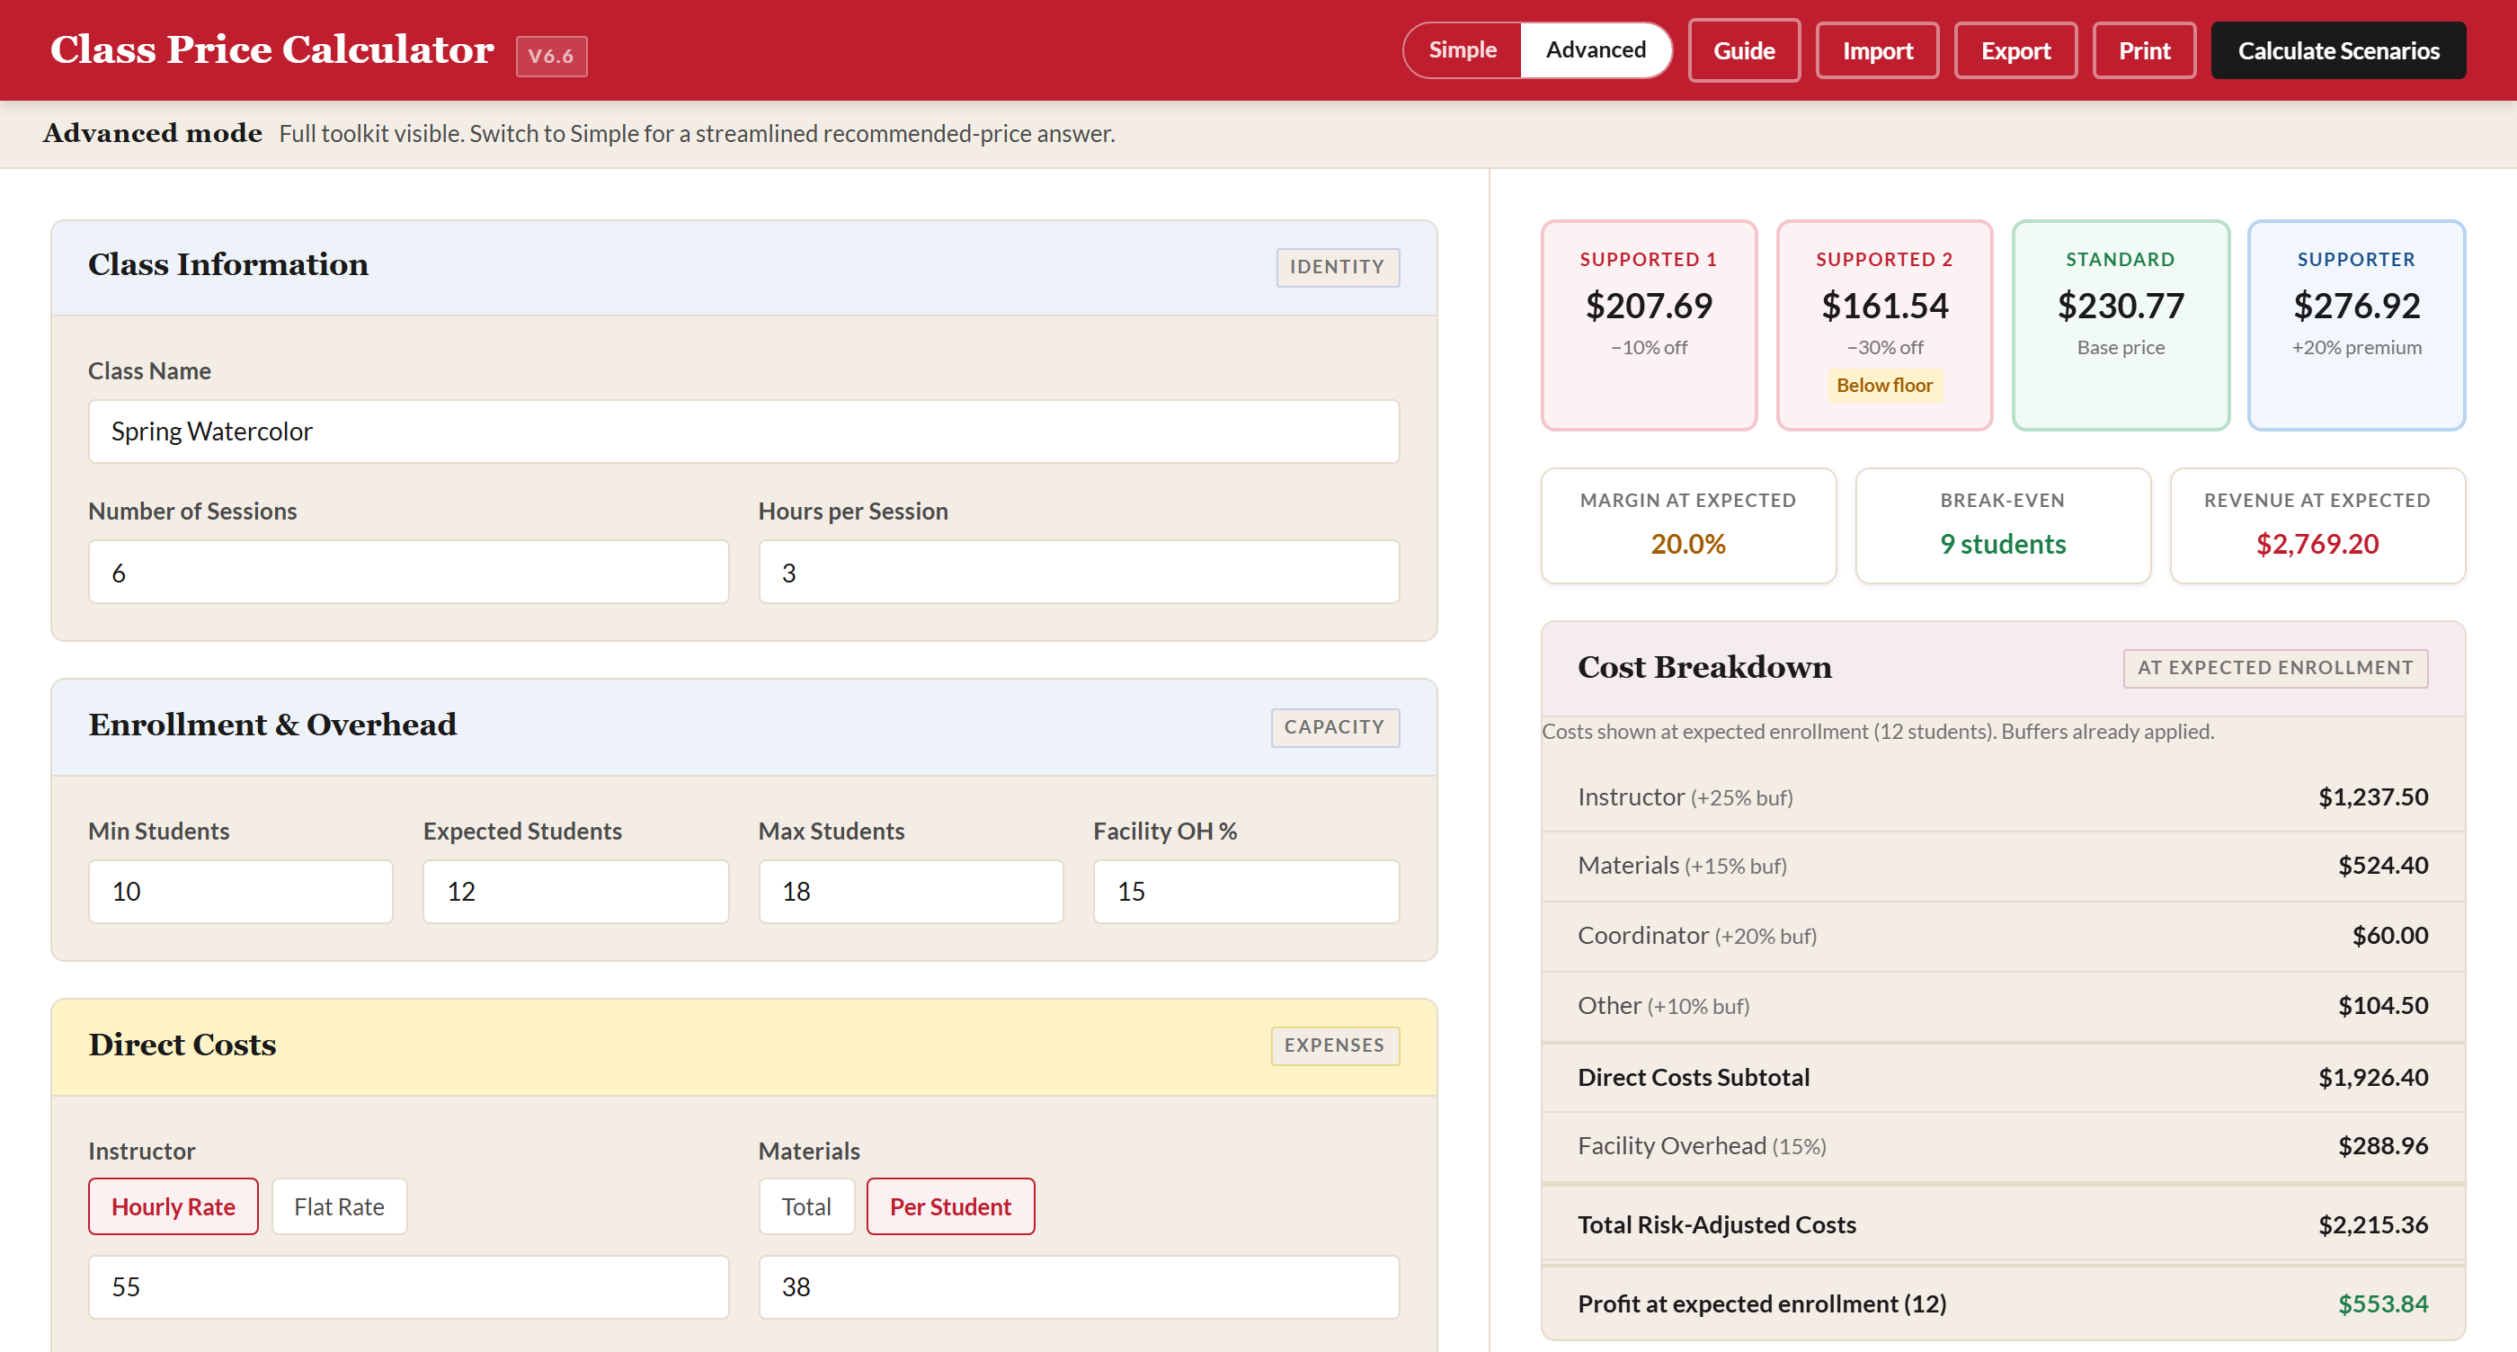Click the Class Price Calculator title

click(x=271, y=49)
